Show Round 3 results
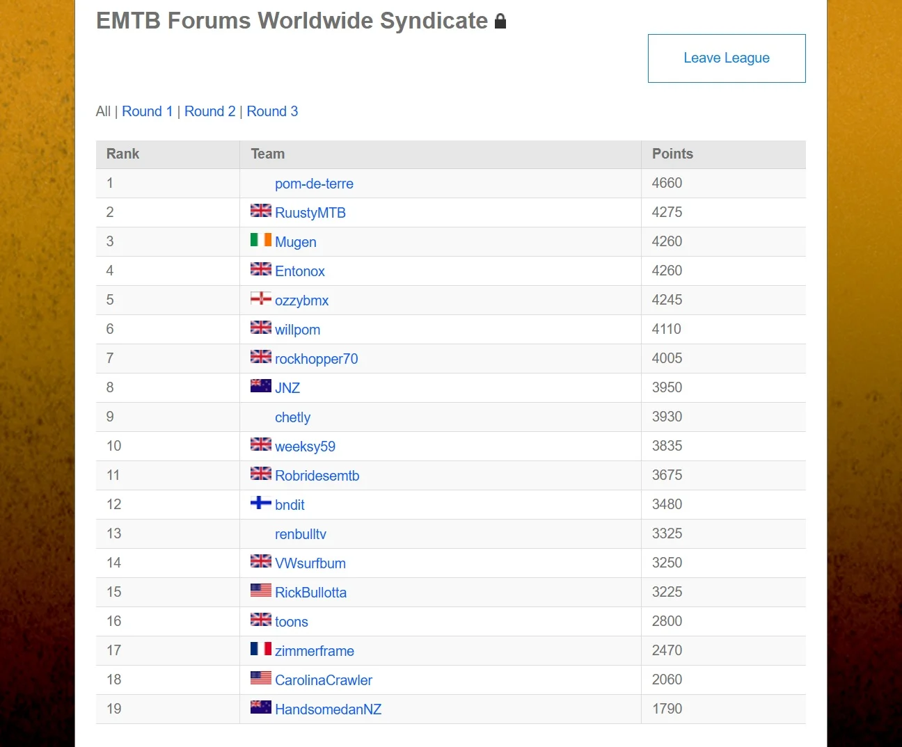 coord(272,111)
